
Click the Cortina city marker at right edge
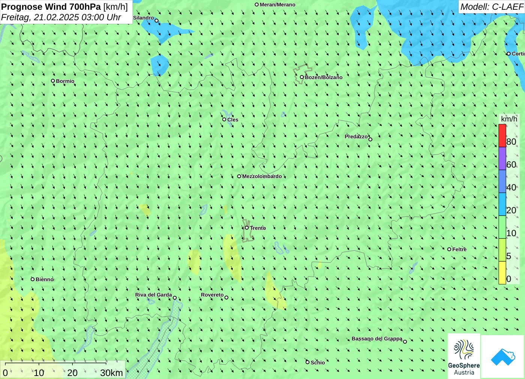click(x=509, y=54)
